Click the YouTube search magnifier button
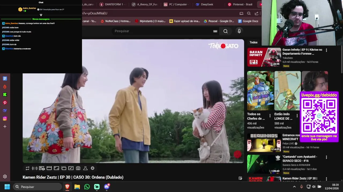Viewport: 343px width, 192px height. [225, 31]
